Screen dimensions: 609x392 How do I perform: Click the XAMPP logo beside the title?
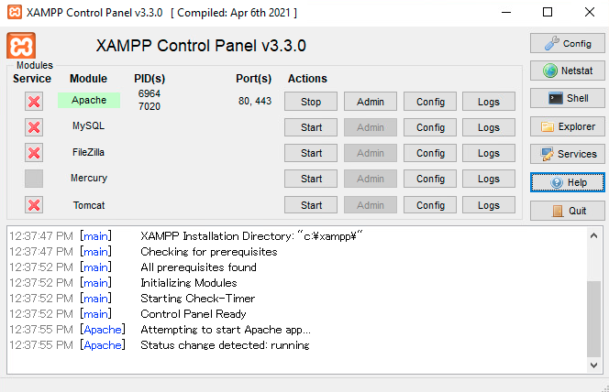coord(21,46)
